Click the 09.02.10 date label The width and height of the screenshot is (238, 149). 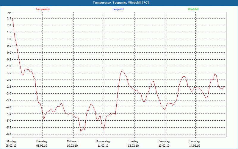click(x=42, y=146)
